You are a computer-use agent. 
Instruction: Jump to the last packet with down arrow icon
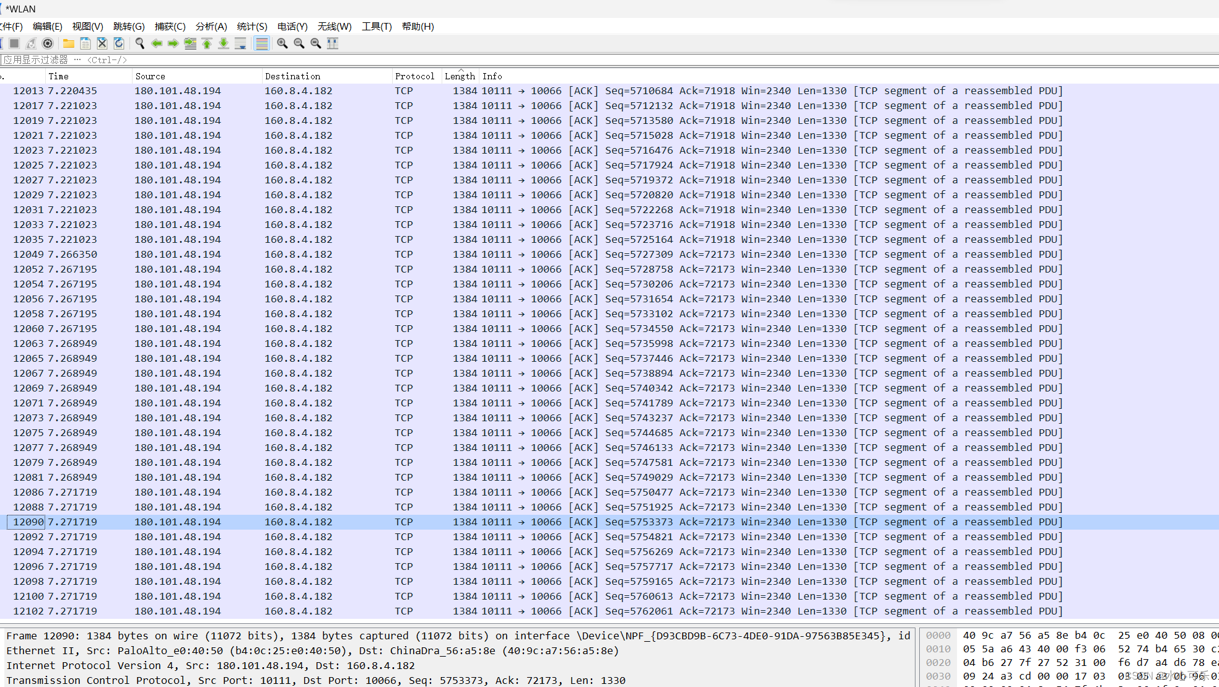pyautogui.click(x=223, y=43)
